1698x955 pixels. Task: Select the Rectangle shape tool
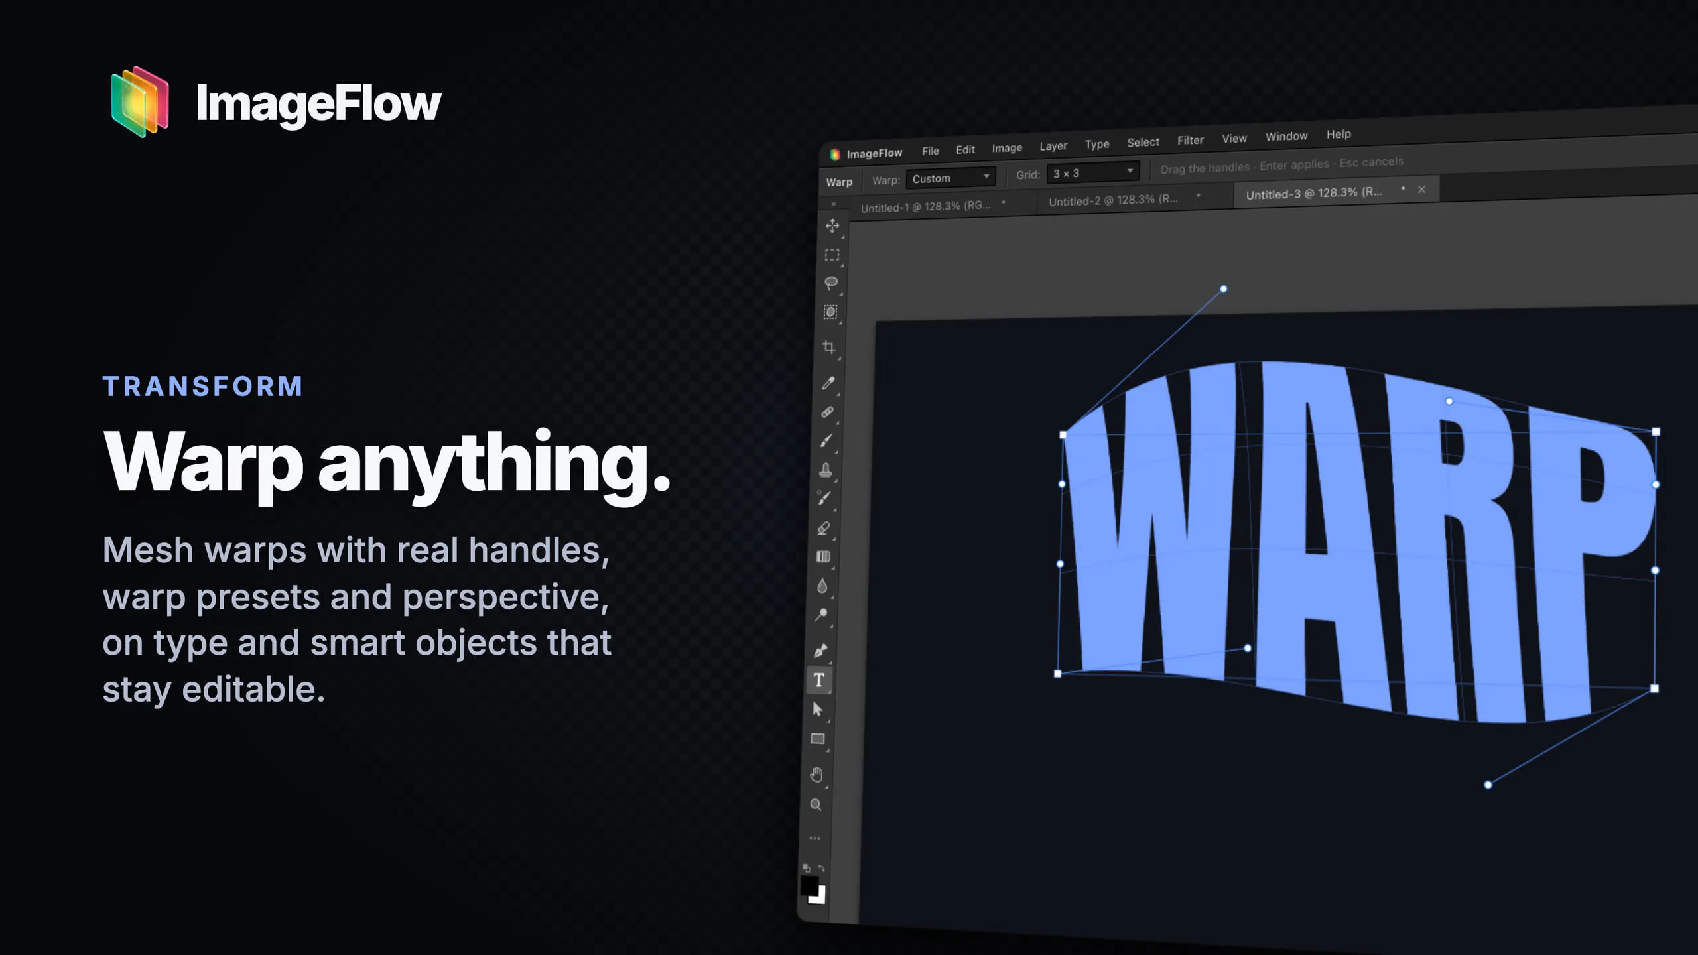818,739
